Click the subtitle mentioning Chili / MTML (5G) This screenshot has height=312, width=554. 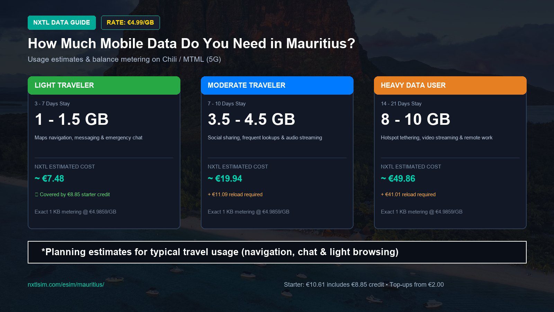click(124, 59)
